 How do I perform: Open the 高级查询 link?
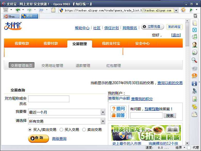pyautogui.click(x=59, y=139)
